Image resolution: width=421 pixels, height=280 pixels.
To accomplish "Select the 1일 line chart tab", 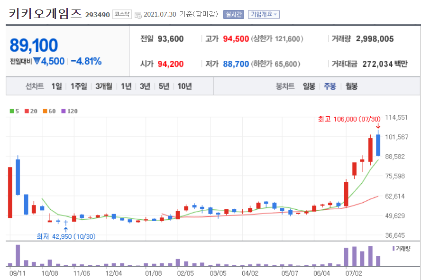I will (56, 86).
